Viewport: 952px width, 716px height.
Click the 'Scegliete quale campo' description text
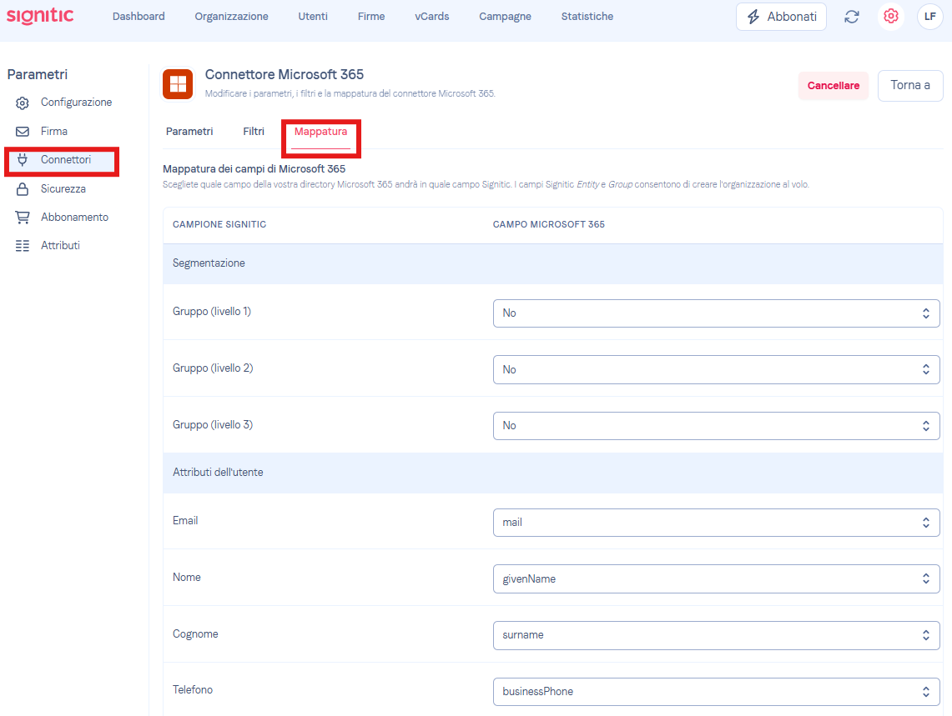[486, 184]
